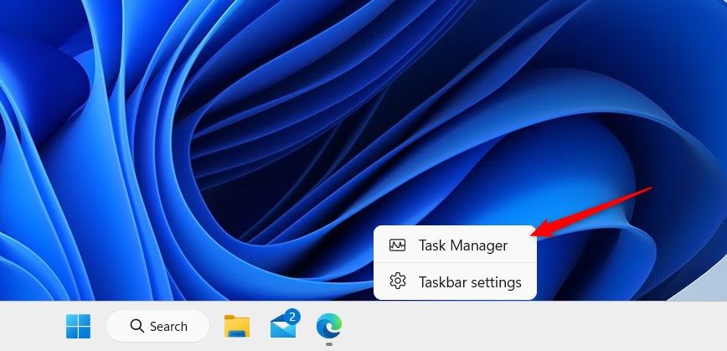Open Microsoft Edge from the taskbar
The height and width of the screenshot is (351, 727).
(329, 326)
